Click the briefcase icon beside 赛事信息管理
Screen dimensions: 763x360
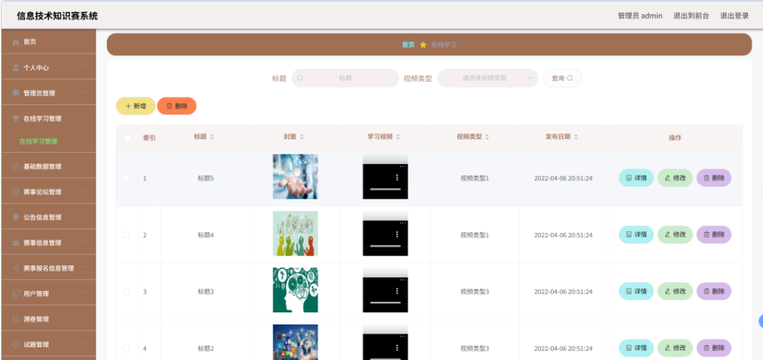pos(16,243)
